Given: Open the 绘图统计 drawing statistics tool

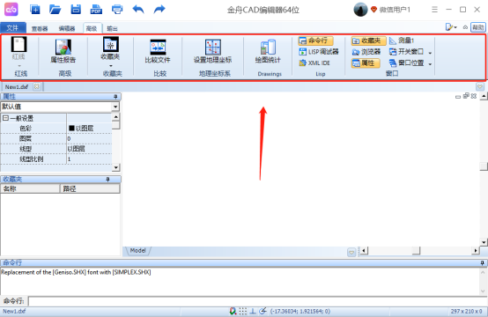Looking at the screenshot, I should (268, 51).
